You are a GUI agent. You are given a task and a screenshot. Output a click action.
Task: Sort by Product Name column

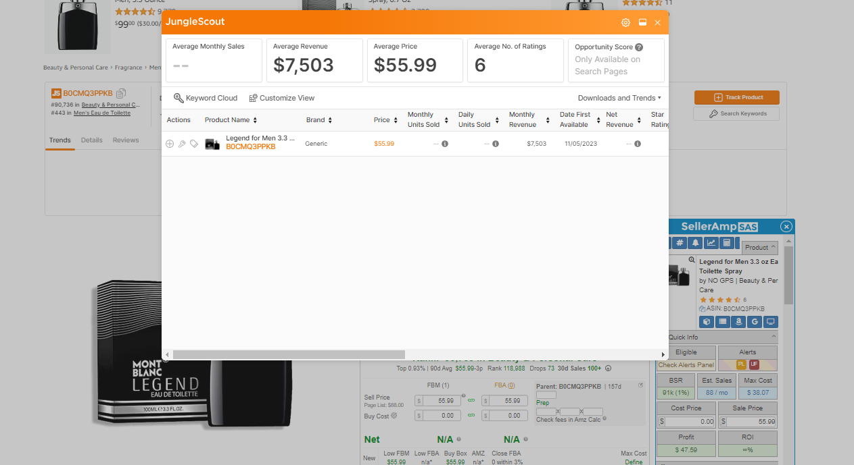(255, 120)
